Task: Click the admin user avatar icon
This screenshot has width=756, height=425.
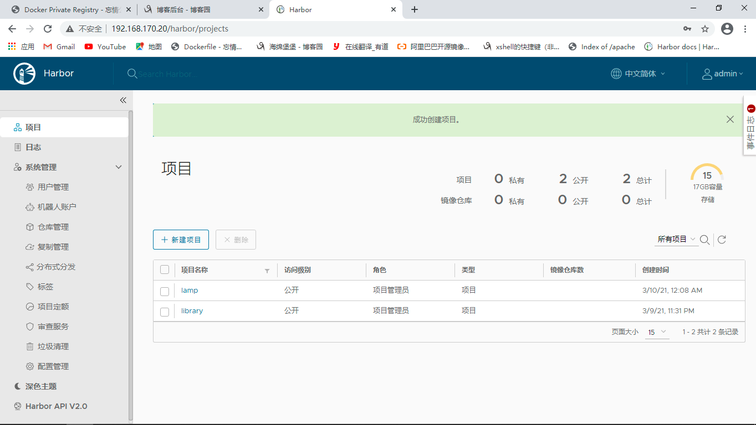Action: (x=707, y=74)
